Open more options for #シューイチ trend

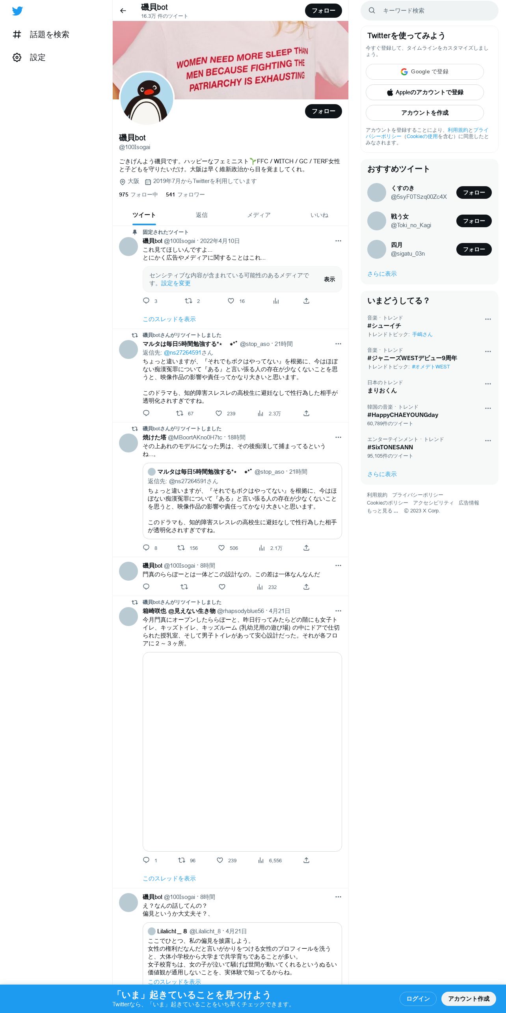point(488,319)
